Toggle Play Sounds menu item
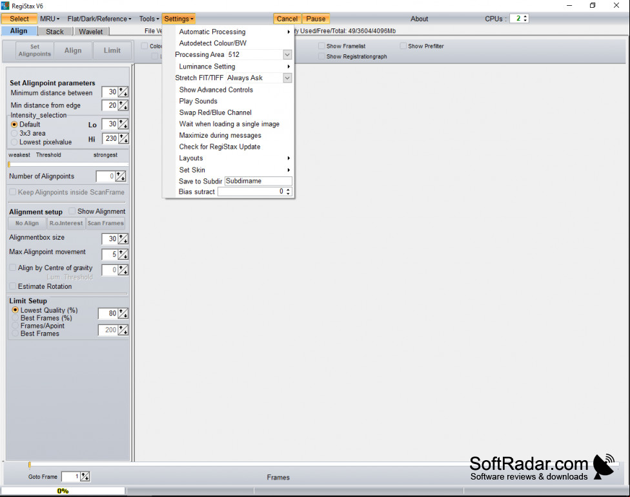 click(198, 101)
